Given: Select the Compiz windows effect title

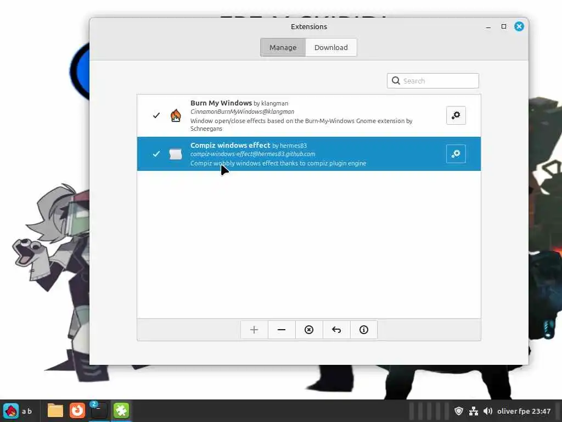Looking at the screenshot, I should 230,145.
